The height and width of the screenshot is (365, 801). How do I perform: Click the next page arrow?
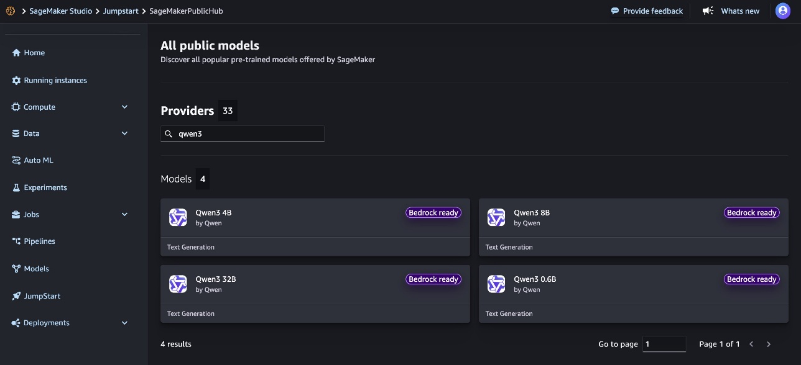click(769, 344)
